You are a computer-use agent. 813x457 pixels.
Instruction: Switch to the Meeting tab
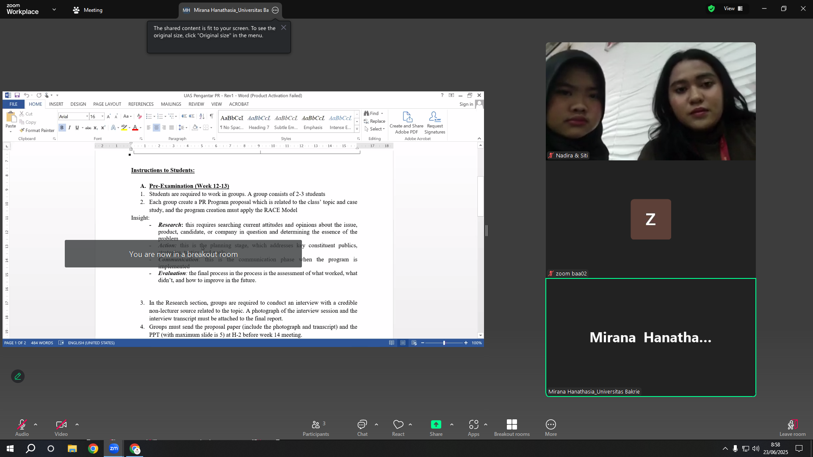(x=88, y=10)
